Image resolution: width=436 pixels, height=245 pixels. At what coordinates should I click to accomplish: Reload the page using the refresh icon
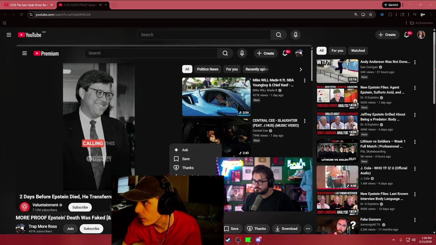21,15
